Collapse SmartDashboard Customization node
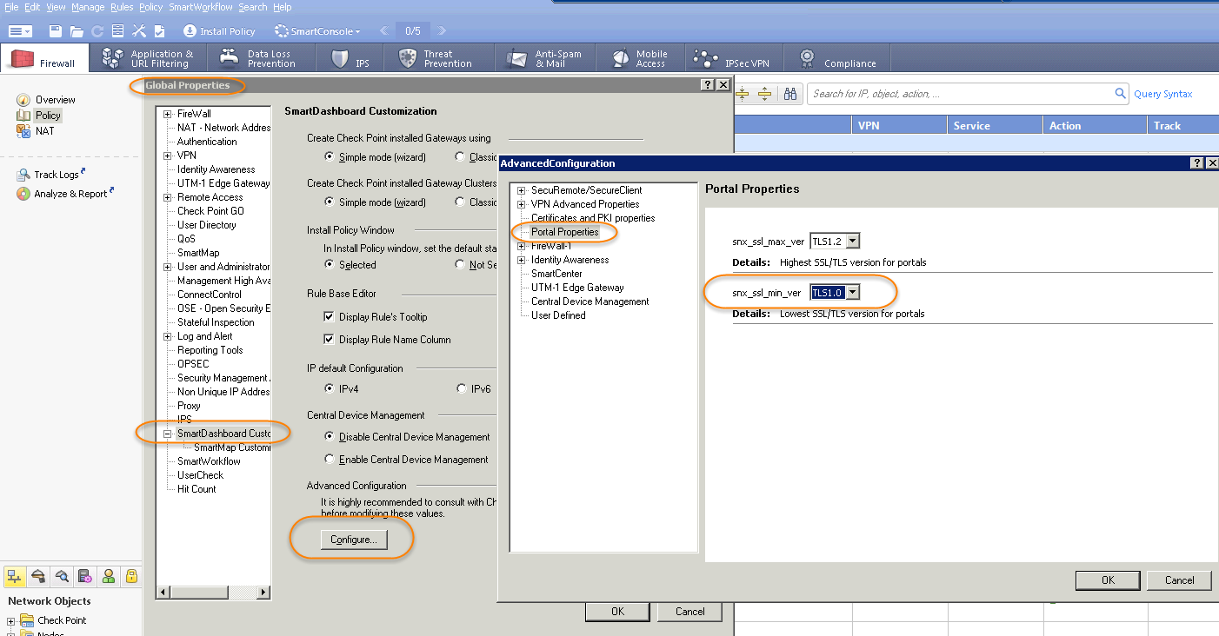This screenshot has height=636, width=1219. [x=168, y=434]
